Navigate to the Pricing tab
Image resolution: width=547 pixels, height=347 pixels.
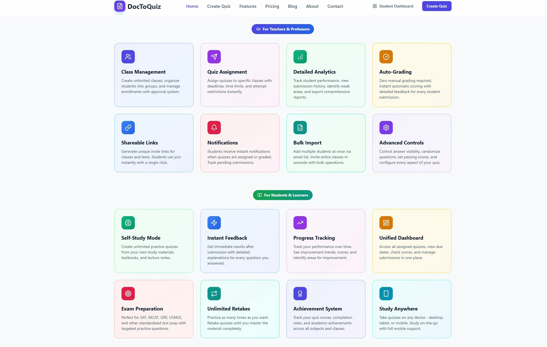pyautogui.click(x=272, y=6)
